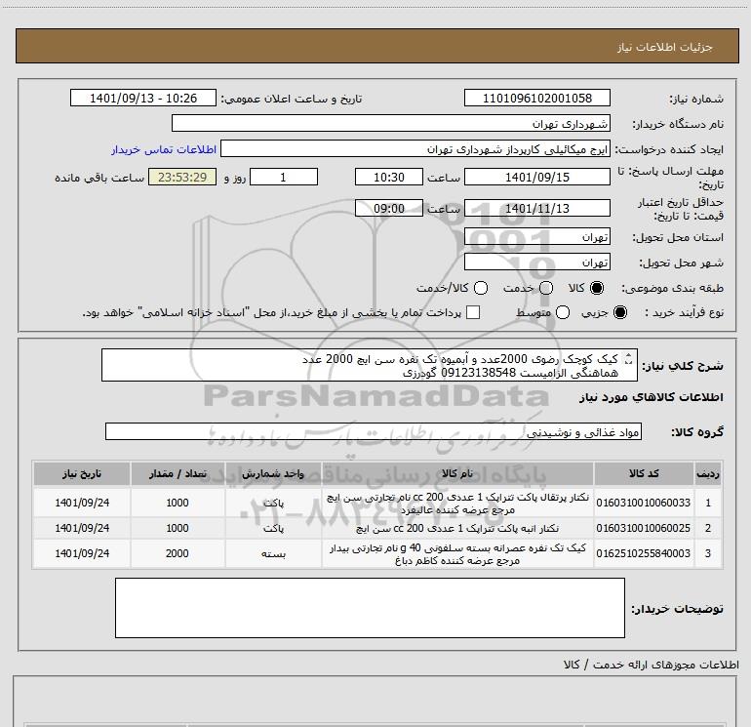This screenshot has width=751, height=727.
Task: Click the تعداد / مقدار column header
Action: point(178,474)
